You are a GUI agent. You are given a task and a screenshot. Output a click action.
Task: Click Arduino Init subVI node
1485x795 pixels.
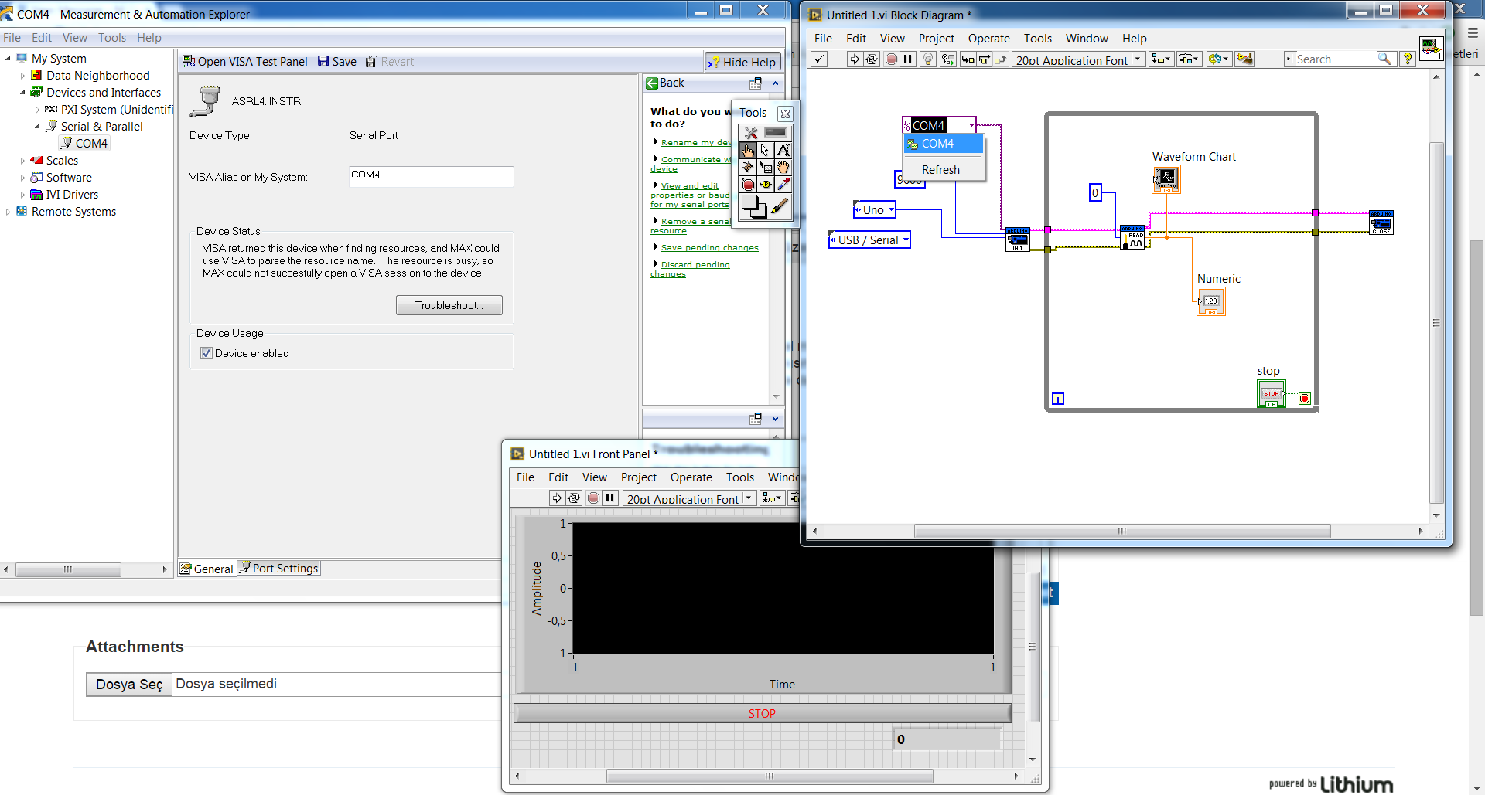click(1018, 240)
